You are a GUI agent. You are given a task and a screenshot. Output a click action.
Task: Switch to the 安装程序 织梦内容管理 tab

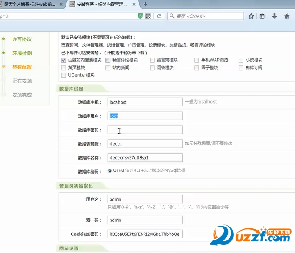coord(102,4)
